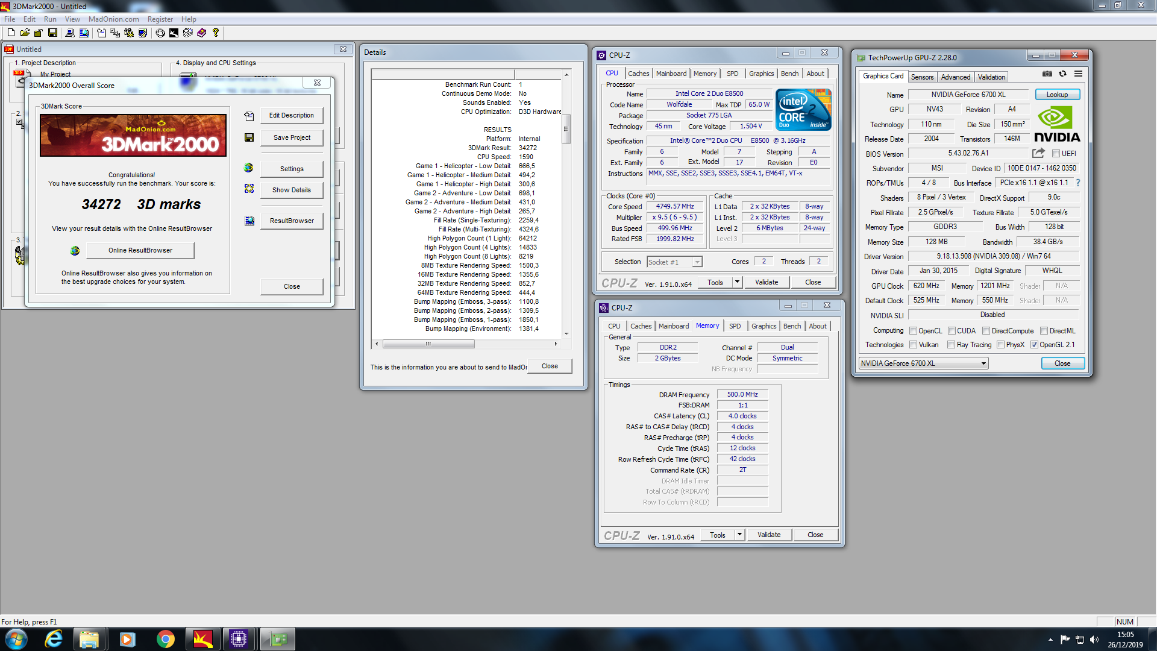The width and height of the screenshot is (1157, 651).
Task: Open Mainboard tab in upper CPU-Z
Action: [671, 74]
